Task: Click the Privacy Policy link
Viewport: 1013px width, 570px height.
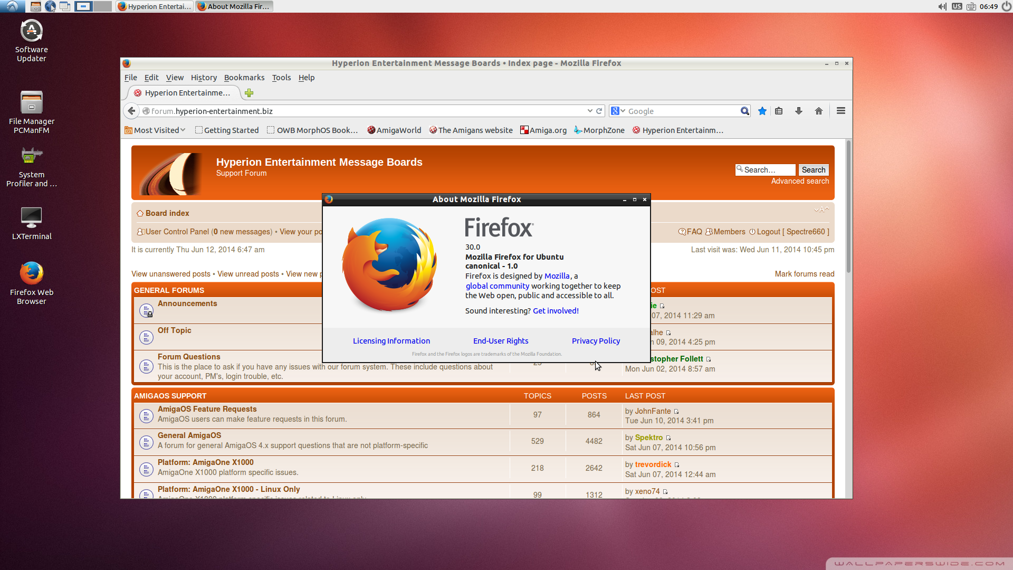Action: coord(596,341)
